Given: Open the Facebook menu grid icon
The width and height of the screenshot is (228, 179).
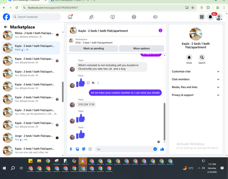Looking at the screenshot, I should (202, 17).
